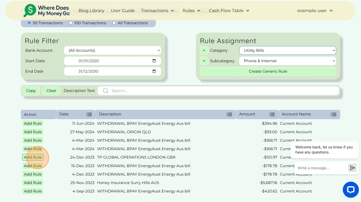
Task: Add Rule for 11-Jun-2024 EnergyAust transaction
Action: (33, 123)
